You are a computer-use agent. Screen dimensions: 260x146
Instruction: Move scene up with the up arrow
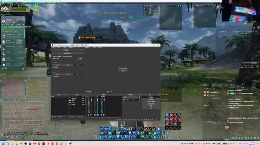(x=58, y=116)
